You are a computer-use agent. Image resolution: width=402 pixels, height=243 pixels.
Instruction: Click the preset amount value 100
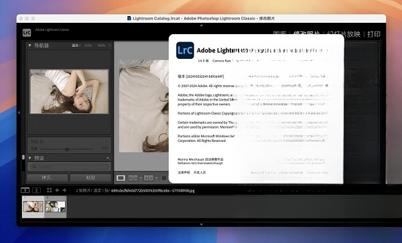click(x=105, y=148)
